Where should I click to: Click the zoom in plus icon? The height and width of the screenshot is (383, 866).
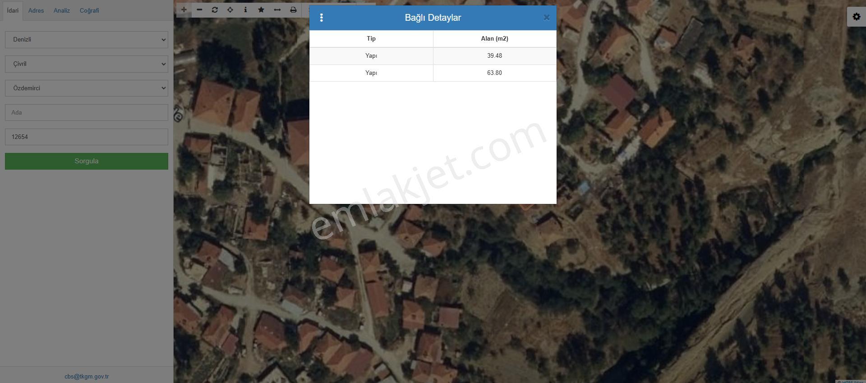(x=184, y=10)
